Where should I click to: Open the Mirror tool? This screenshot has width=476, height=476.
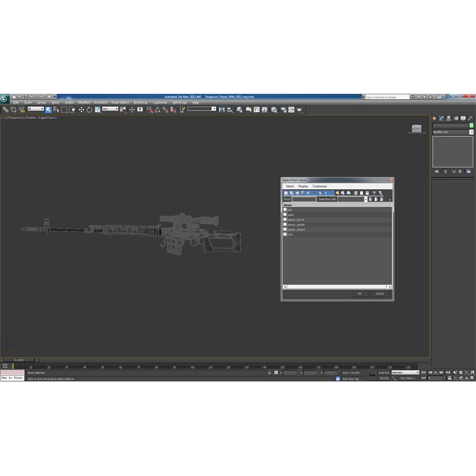[222, 110]
